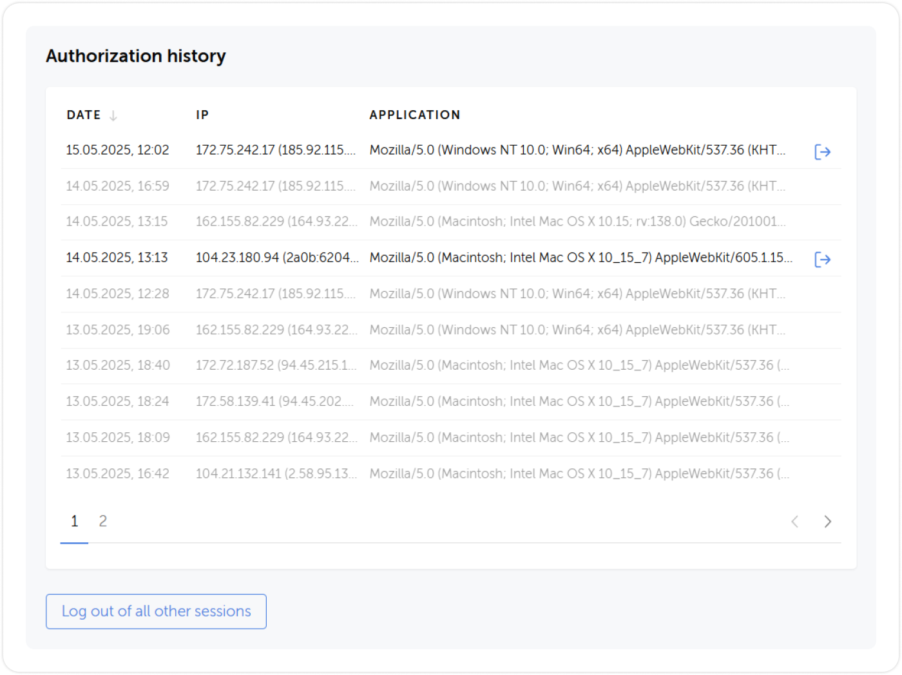Click application cell in 13.05.2025, 18:24 row
Viewport: 902px width, 675px height.
pyautogui.click(x=579, y=401)
